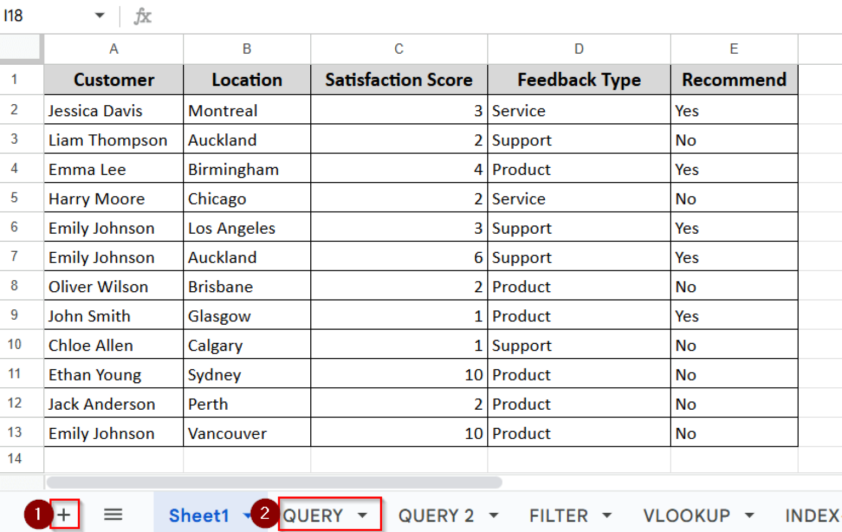Image resolution: width=842 pixels, height=532 pixels.
Task: Select row 7 header
Action: (x=15, y=257)
